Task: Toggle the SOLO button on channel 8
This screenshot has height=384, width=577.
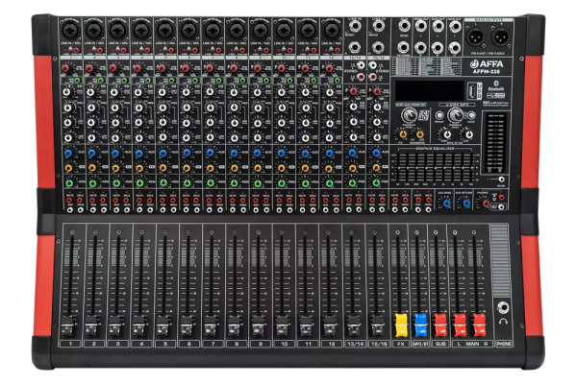Action: 243,200
